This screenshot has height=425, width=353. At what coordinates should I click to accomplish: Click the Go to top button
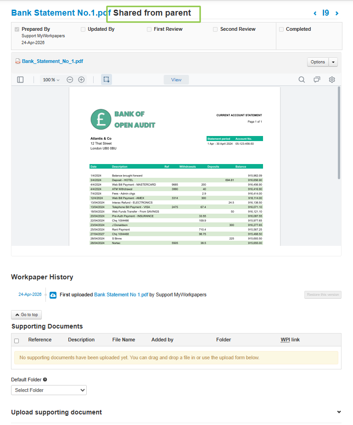click(x=26, y=315)
